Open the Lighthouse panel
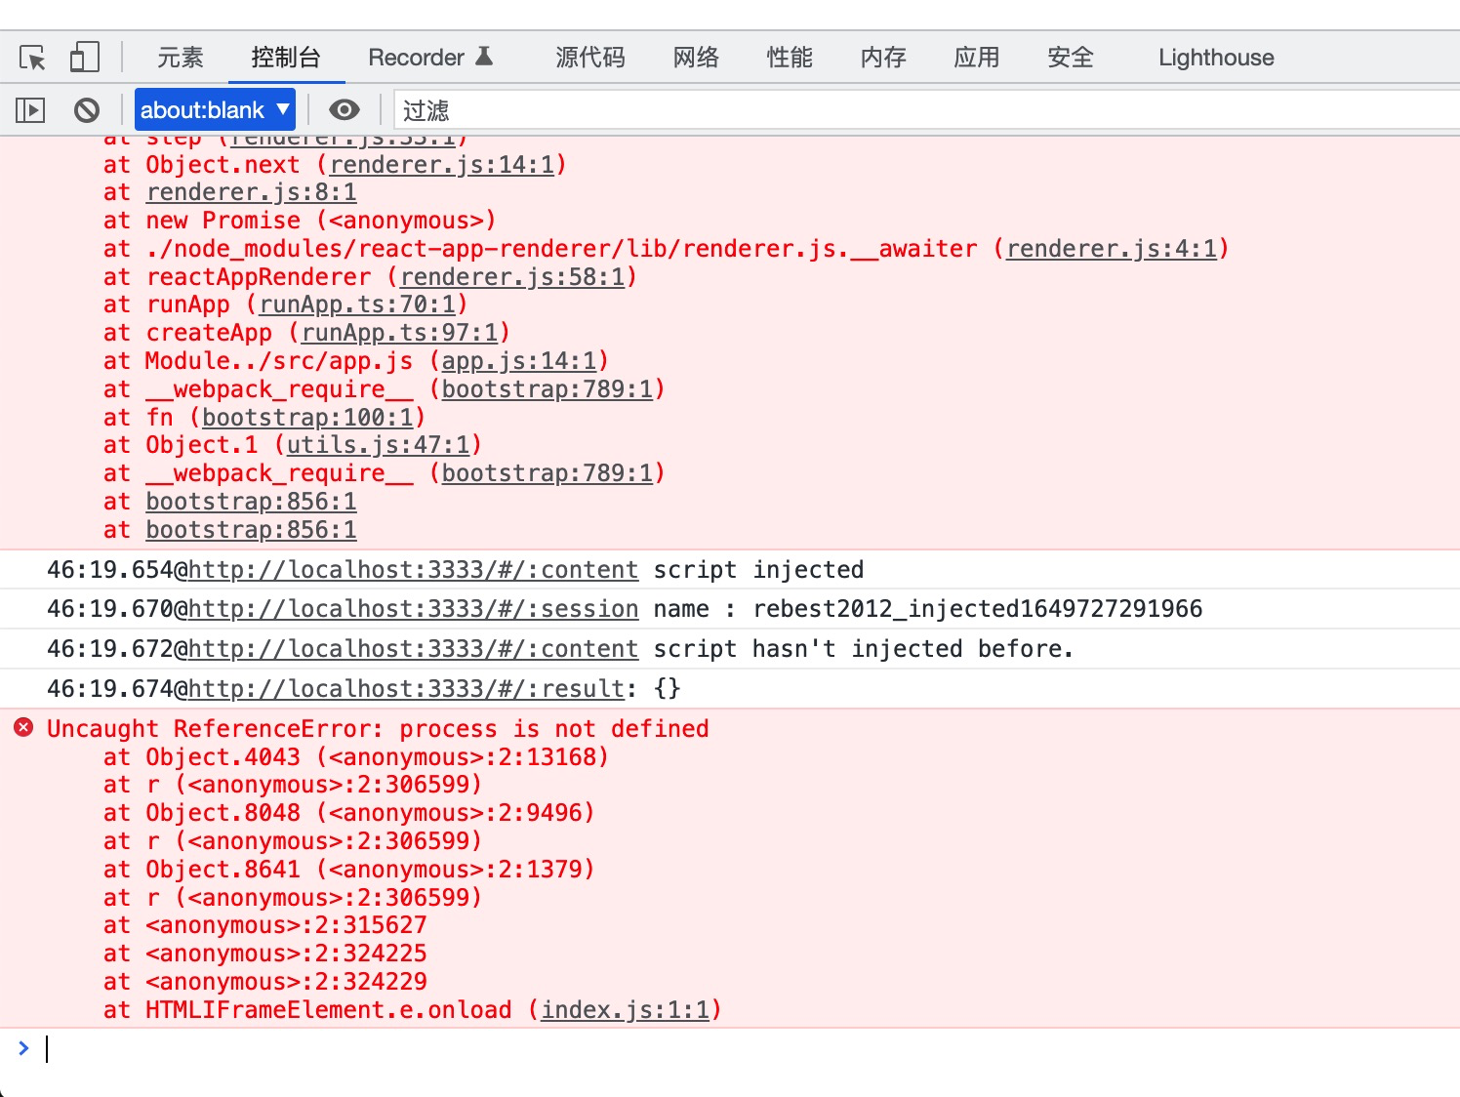Screen dimensions: 1460x1097 click(x=1214, y=58)
